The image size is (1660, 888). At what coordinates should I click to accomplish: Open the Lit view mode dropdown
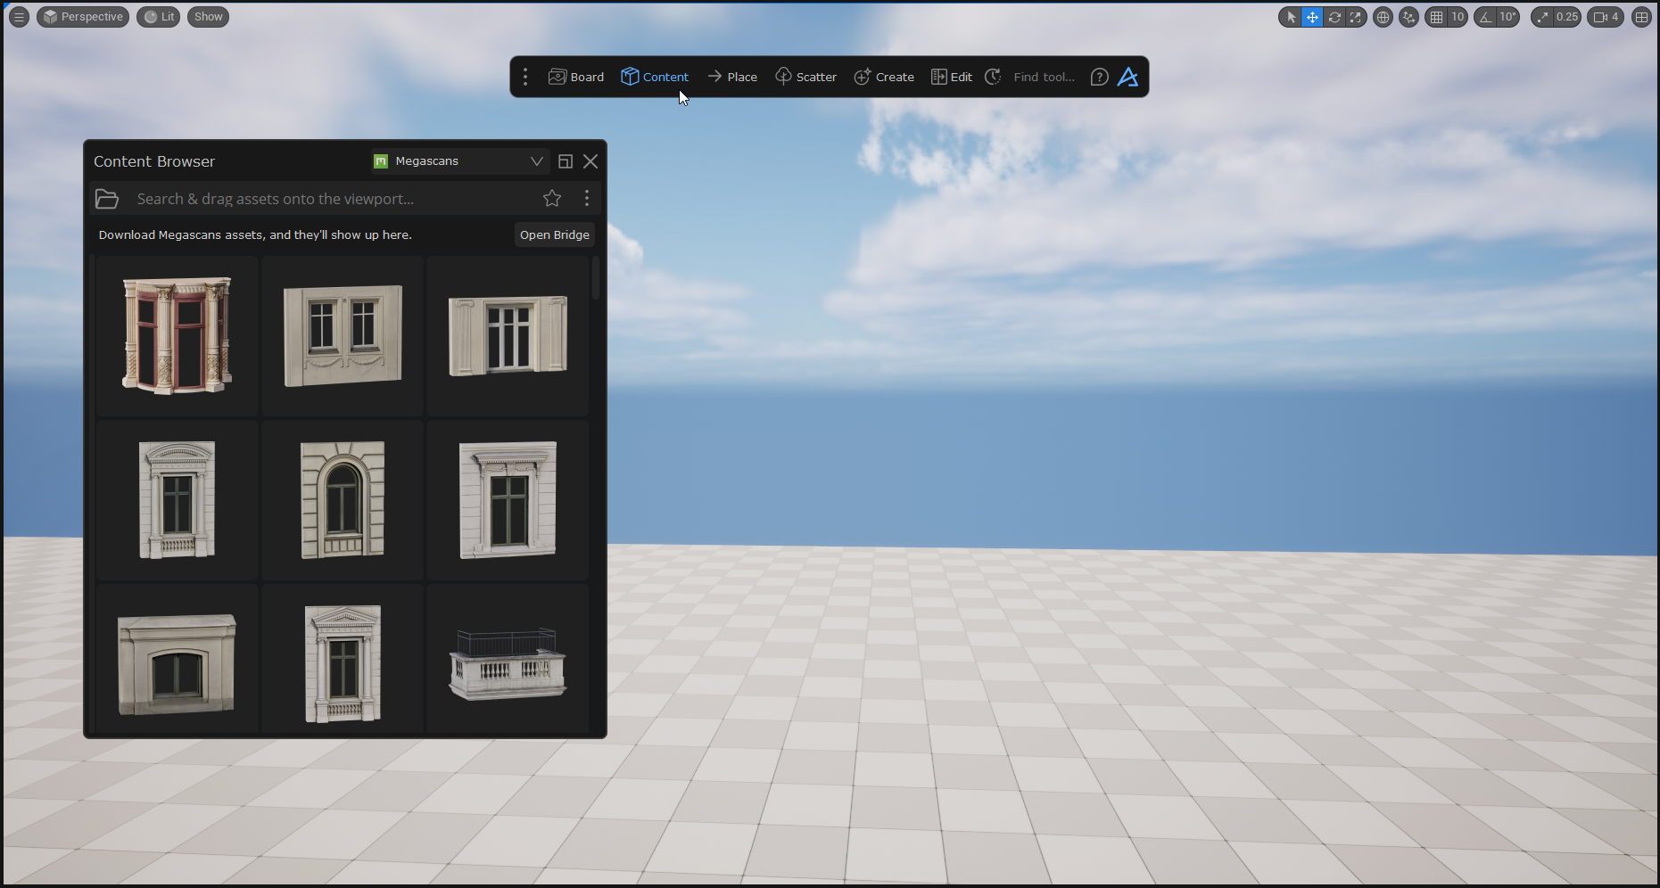pos(159,17)
